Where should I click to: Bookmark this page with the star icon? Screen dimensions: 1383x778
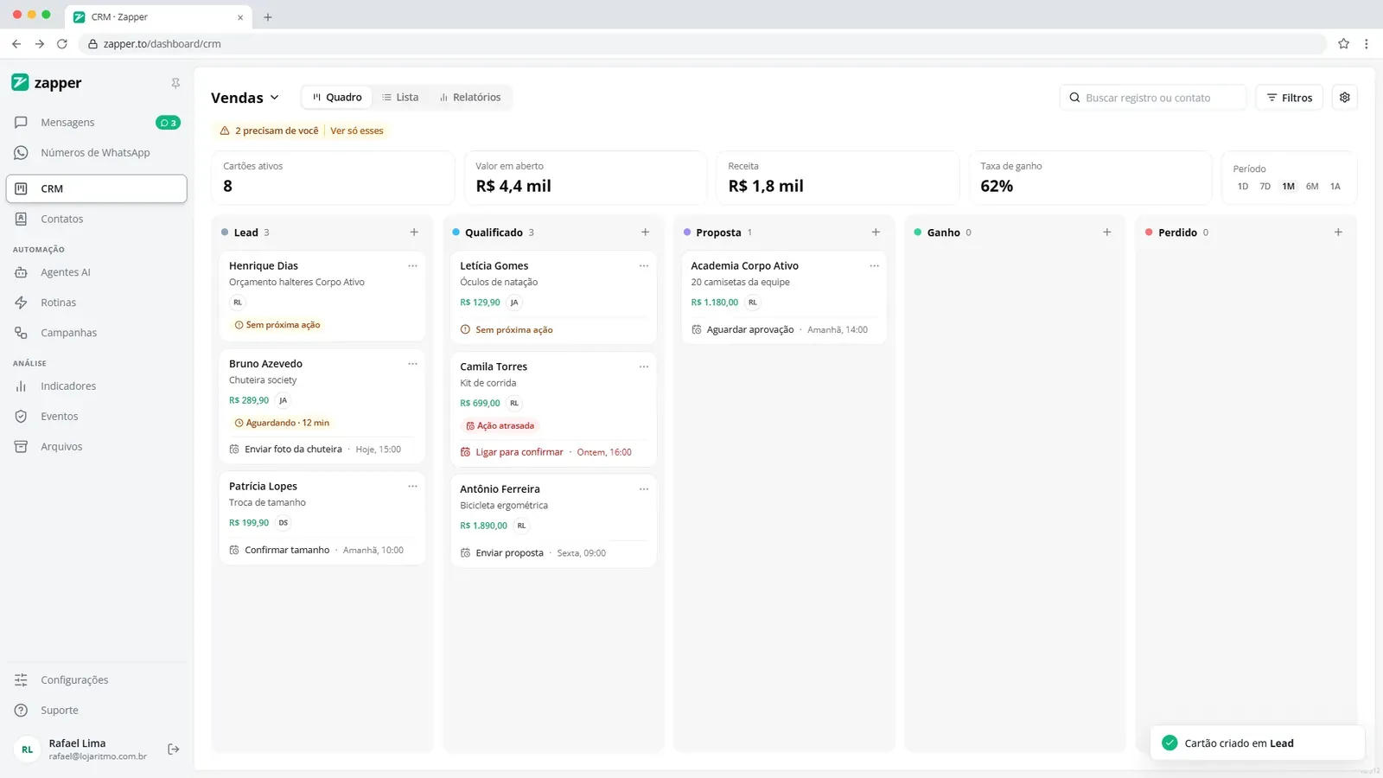(x=1343, y=43)
